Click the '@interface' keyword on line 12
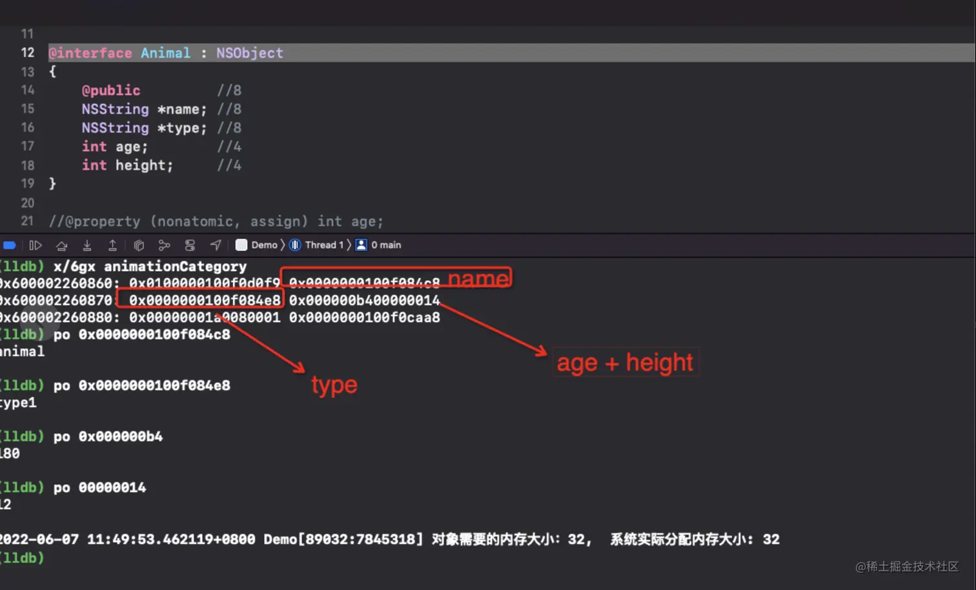Viewport: 976px width, 590px height. (x=90, y=53)
